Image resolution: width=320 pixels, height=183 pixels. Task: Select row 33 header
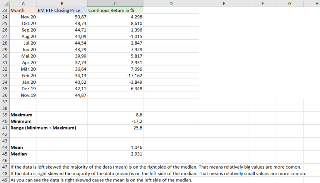pos(5,76)
